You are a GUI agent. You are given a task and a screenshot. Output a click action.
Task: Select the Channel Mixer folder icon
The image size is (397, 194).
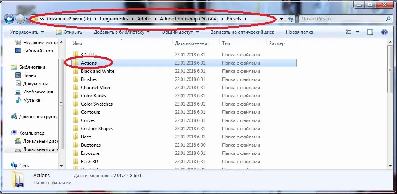(x=76, y=88)
